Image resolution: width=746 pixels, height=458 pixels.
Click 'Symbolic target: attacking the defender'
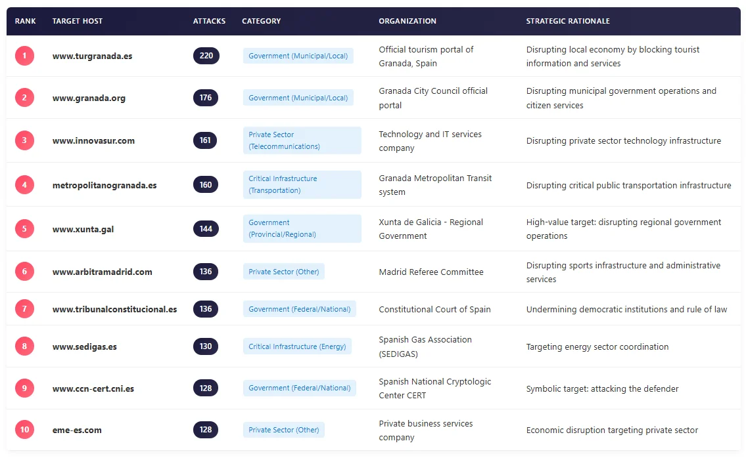[602, 388]
